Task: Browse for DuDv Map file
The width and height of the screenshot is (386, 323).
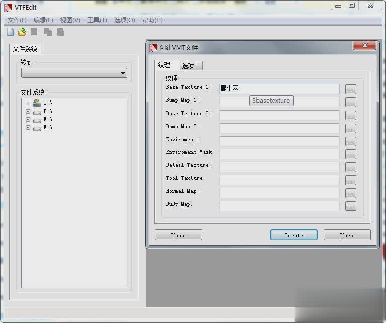Action: 350,206
